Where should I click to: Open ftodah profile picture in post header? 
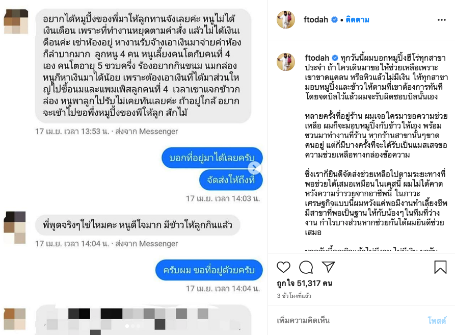coord(286,20)
